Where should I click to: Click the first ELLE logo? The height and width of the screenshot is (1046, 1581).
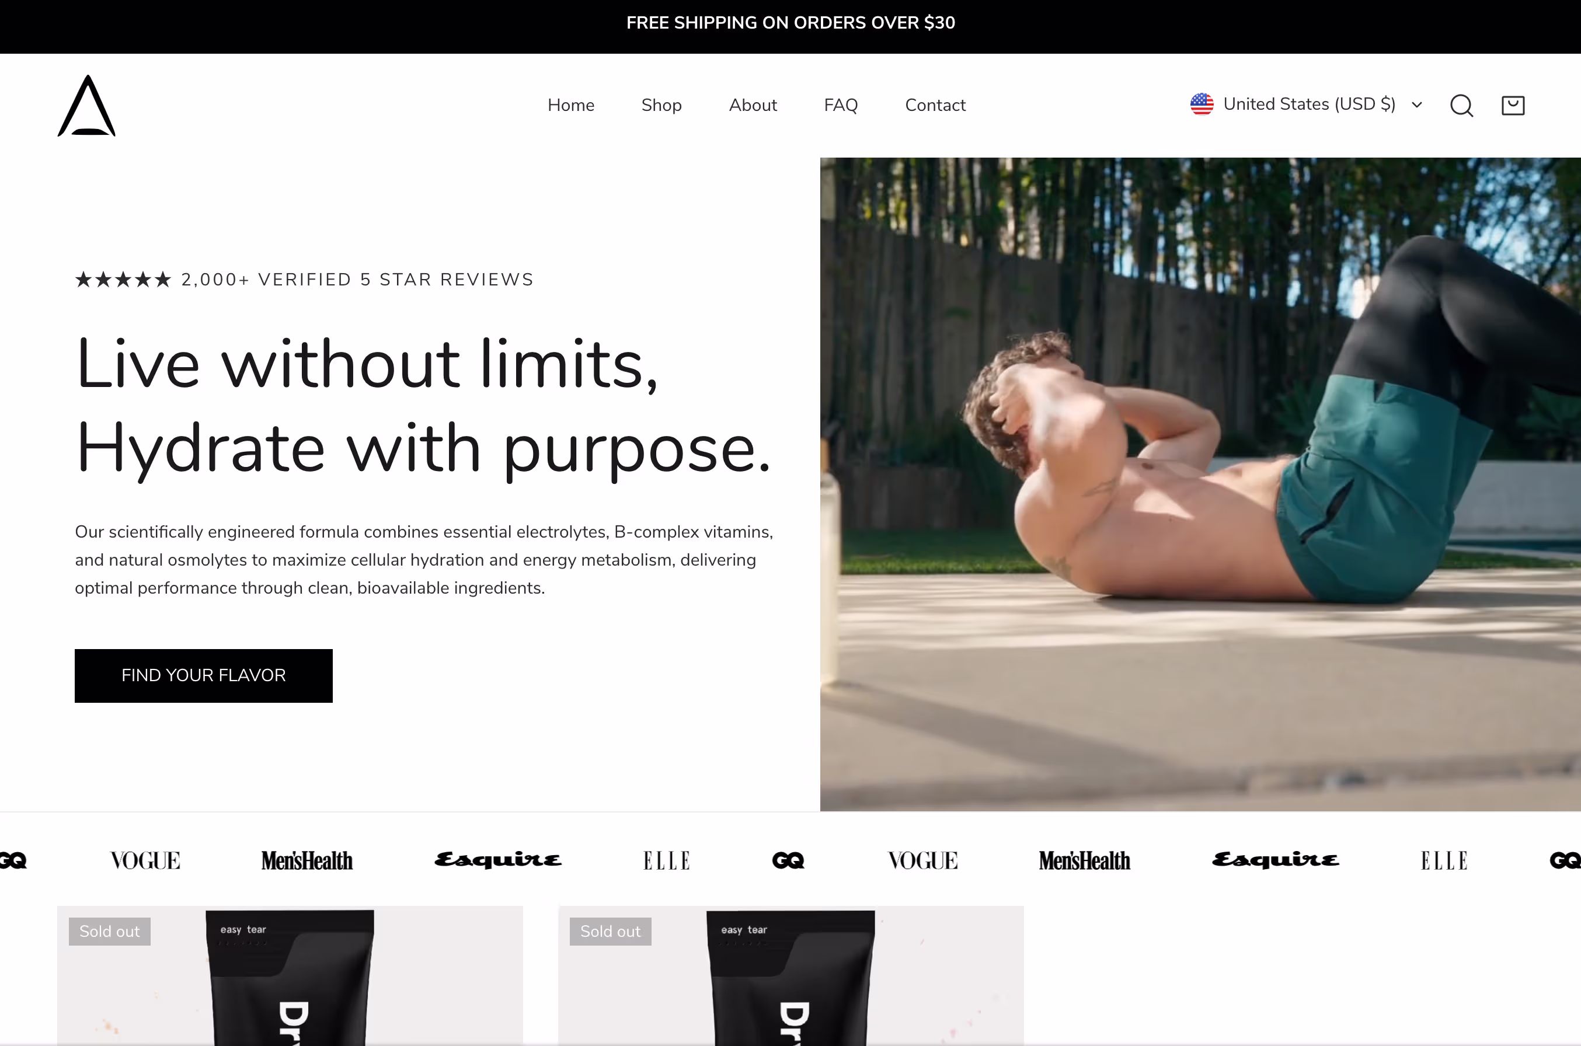[666, 860]
